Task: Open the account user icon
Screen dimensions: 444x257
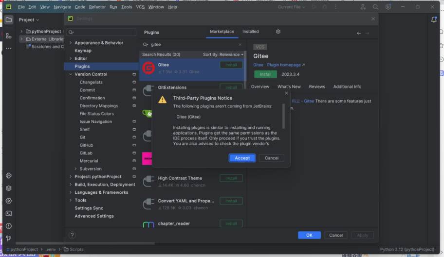Action: coord(363,7)
